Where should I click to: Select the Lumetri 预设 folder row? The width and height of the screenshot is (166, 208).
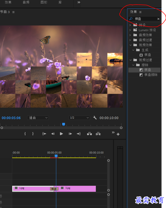click(x=144, y=30)
